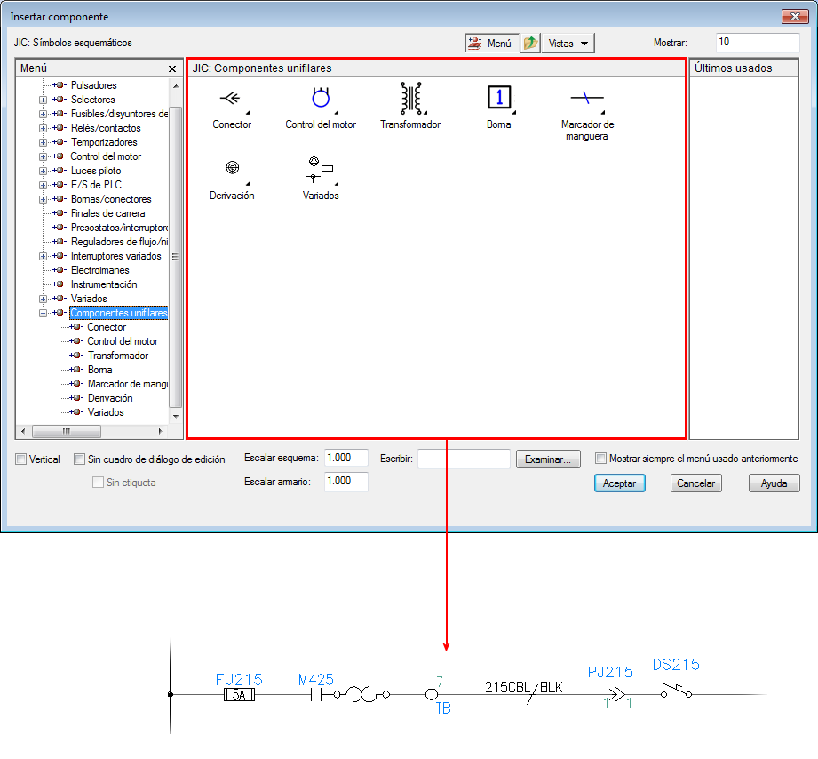Click the Examinar... browse button
The width and height of the screenshot is (818, 759).
coord(548,459)
